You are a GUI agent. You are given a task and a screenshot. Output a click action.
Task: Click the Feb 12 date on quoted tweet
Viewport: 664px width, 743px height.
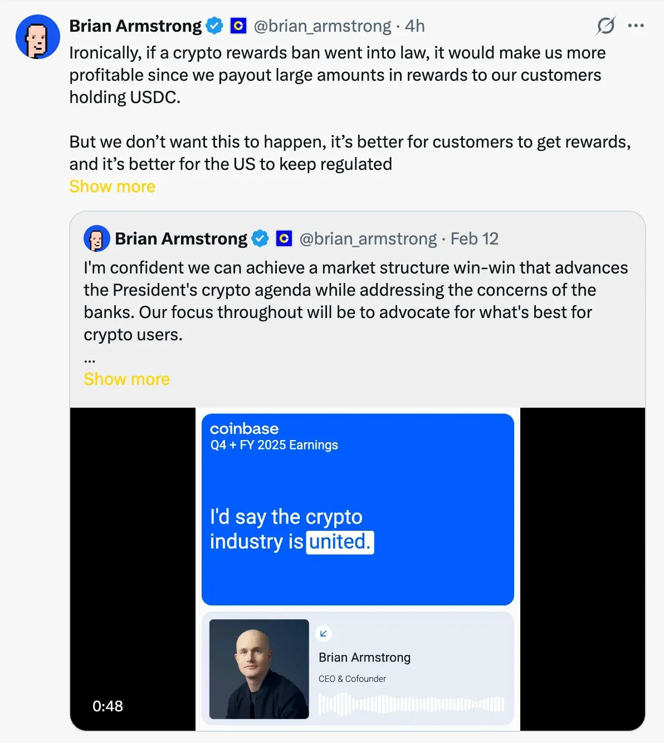[474, 238]
